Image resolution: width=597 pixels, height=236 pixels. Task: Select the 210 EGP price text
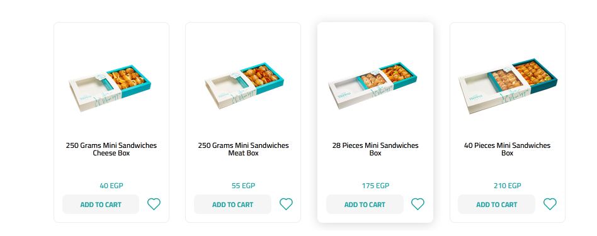(x=507, y=186)
